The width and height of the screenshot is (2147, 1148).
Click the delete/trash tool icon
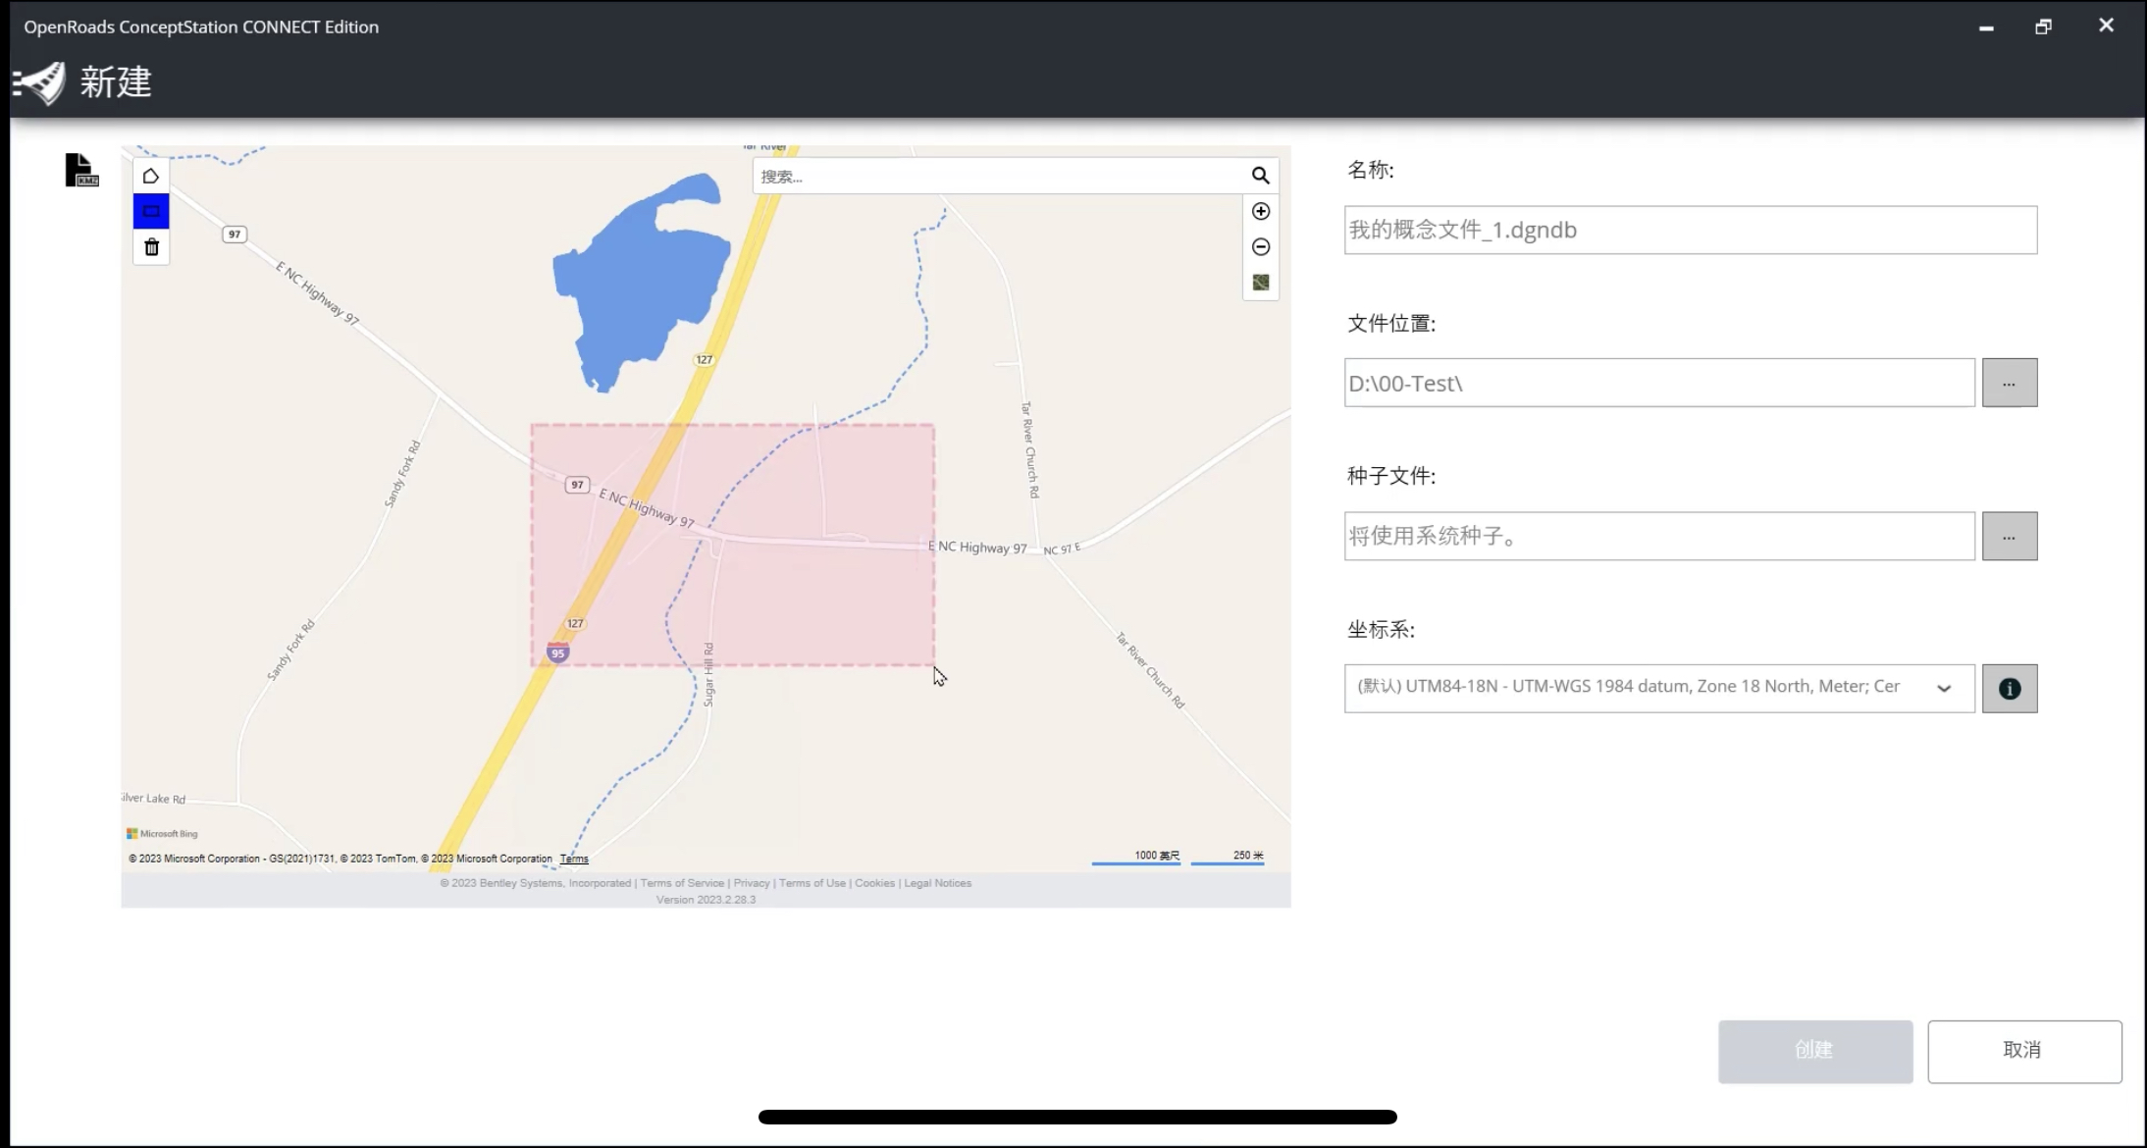pos(150,247)
